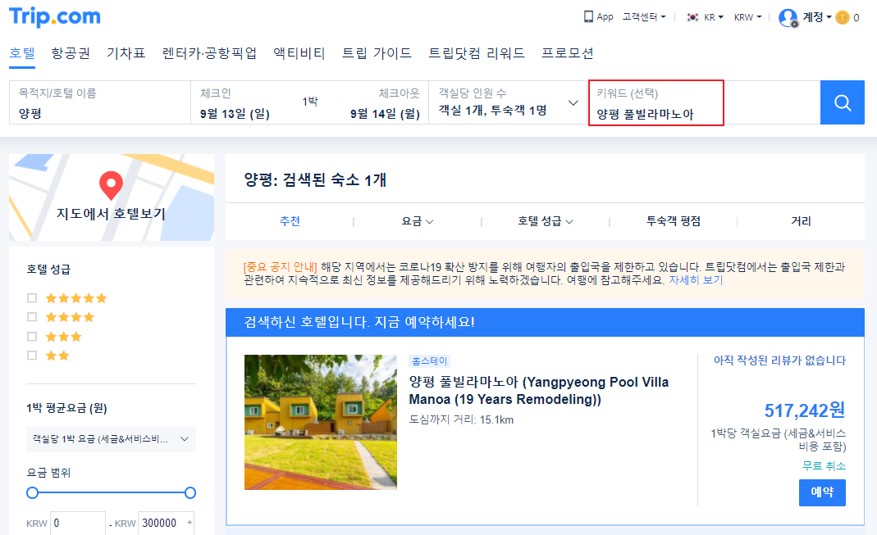The width and height of the screenshot is (877, 535).
Task: Click the minimum price KRW 0 field
Action: tap(78, 524)
